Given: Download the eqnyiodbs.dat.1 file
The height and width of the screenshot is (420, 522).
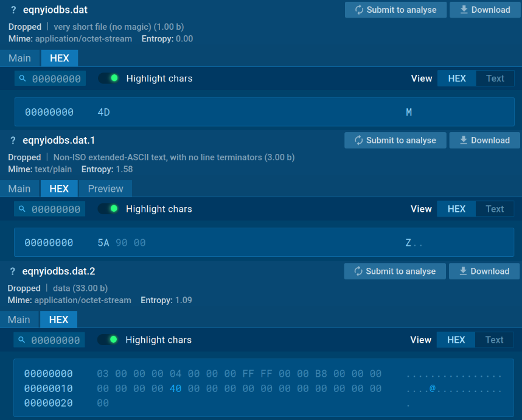Looking at the screenshot, I should click(484, 141).
